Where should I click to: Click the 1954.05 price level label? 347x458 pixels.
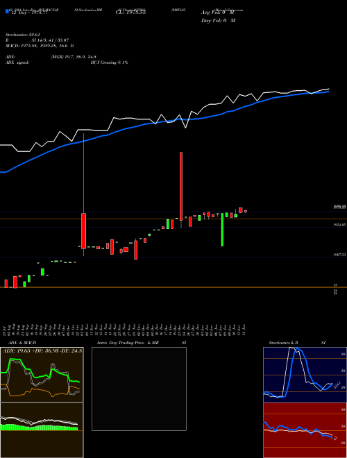339,225
